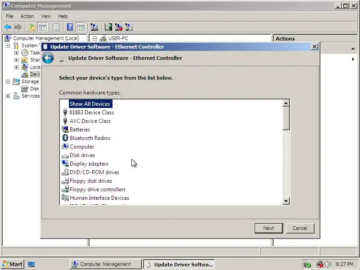Select Floppy drive controllers in the list
The image size is (360, 270).
tap(98, 189)
